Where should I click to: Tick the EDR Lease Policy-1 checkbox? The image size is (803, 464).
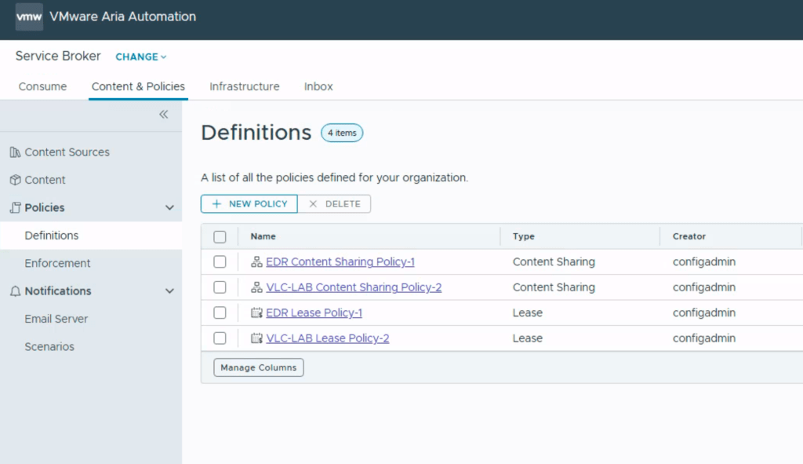coord(220,313)
